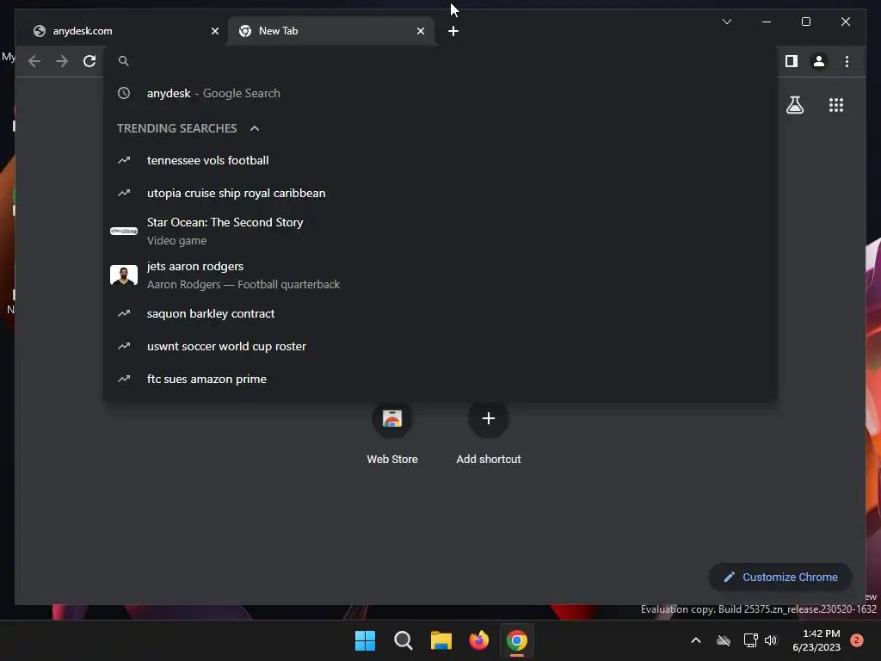Reload the current page
This screenshot has height=661, width=881.
click(x=89, y=61)
